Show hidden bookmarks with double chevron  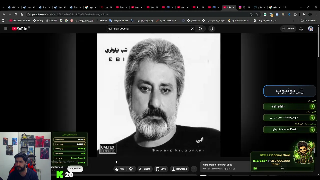(294, 21)
